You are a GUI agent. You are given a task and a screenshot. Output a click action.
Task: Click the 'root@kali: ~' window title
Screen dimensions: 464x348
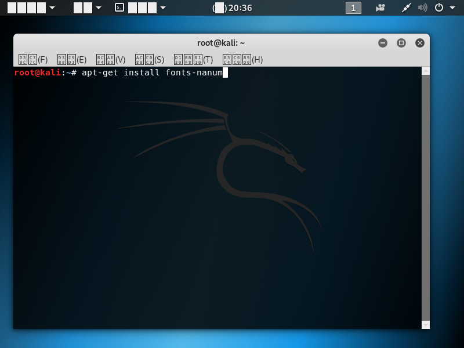[x=221, y=43]
